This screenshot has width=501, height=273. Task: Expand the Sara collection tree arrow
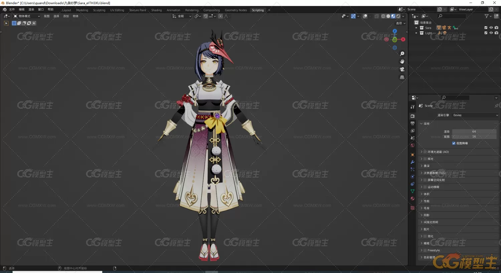pos(416,28)
